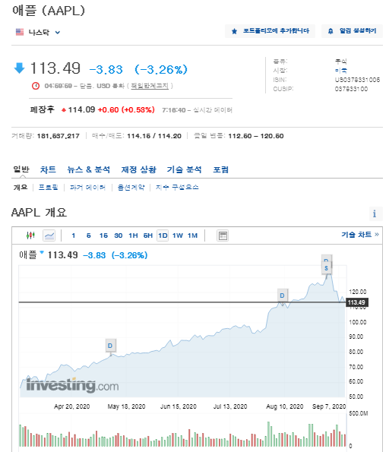Set chart interval to 1W
This screenshot has width=389, height=452.
(178, 235)
